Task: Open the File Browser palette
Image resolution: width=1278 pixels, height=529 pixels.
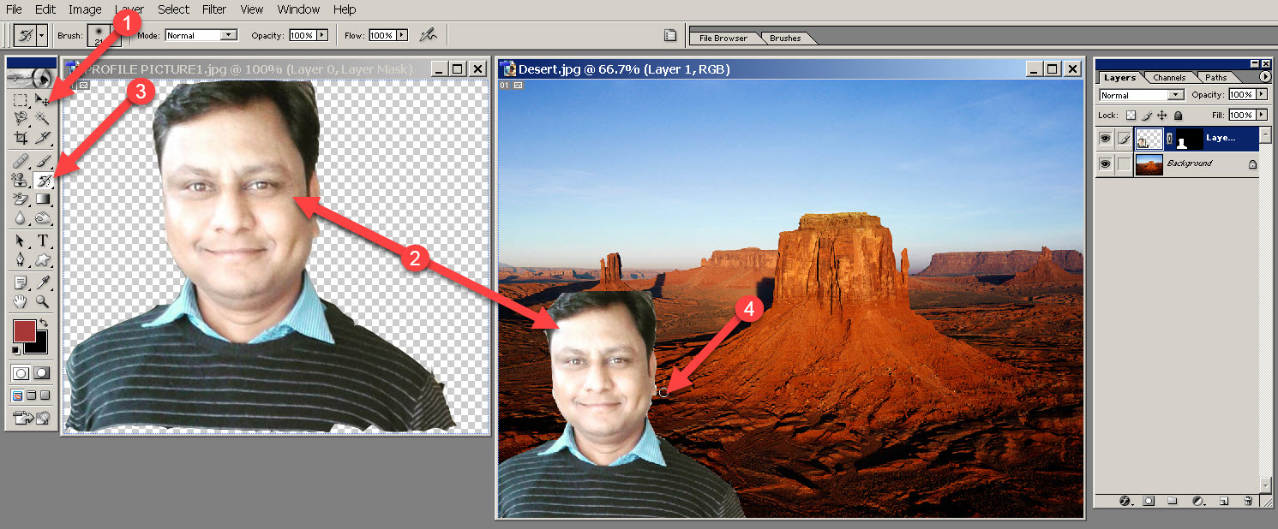Action: point(723,37)
